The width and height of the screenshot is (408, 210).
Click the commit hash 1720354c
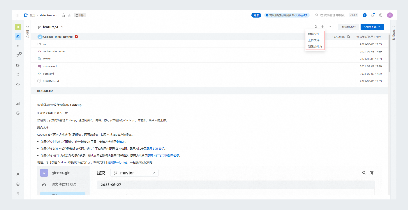(x=338, y=37)
